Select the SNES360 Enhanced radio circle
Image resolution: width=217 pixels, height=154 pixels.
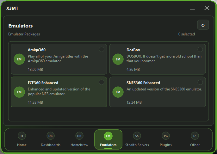[200, 82]
